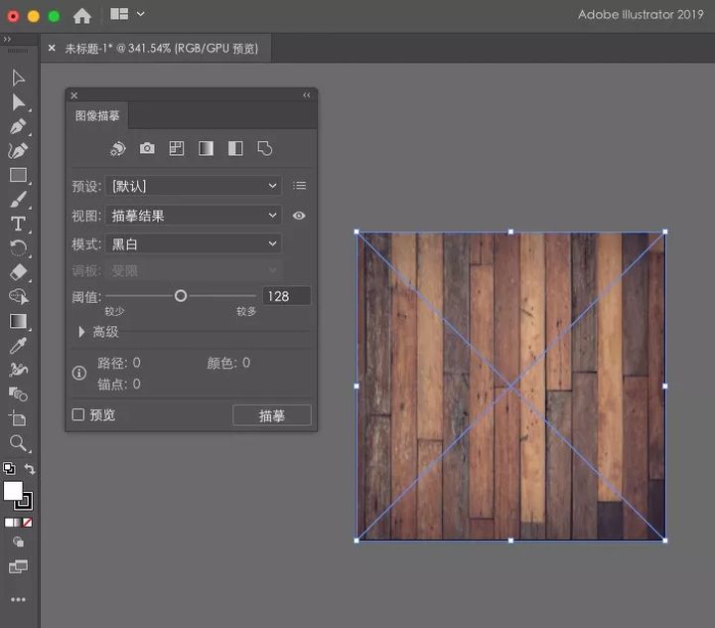Select the Eraser tool
Viewport: 715px width, 628px height.
coord(18,272)
